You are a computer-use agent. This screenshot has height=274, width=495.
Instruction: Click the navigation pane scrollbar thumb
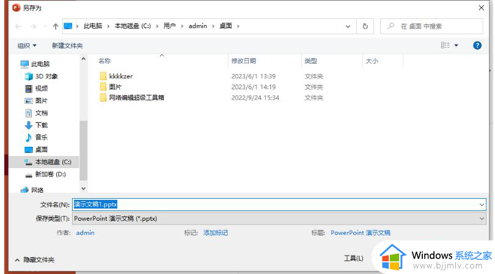coord(83,150)
